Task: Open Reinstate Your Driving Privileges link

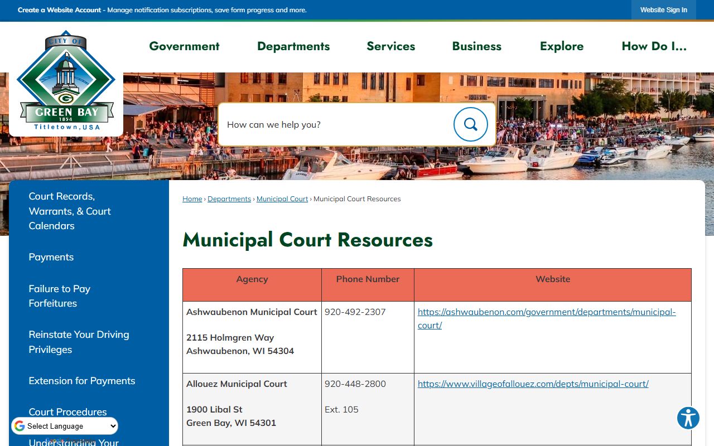Action: point(79,342)
